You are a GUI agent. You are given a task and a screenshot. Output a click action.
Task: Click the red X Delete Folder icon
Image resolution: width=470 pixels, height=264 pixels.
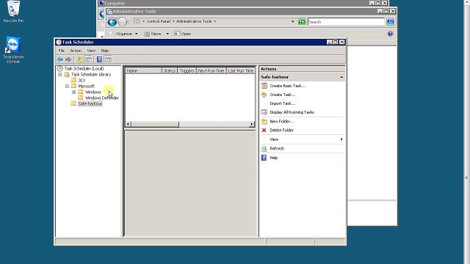point(264,131)
